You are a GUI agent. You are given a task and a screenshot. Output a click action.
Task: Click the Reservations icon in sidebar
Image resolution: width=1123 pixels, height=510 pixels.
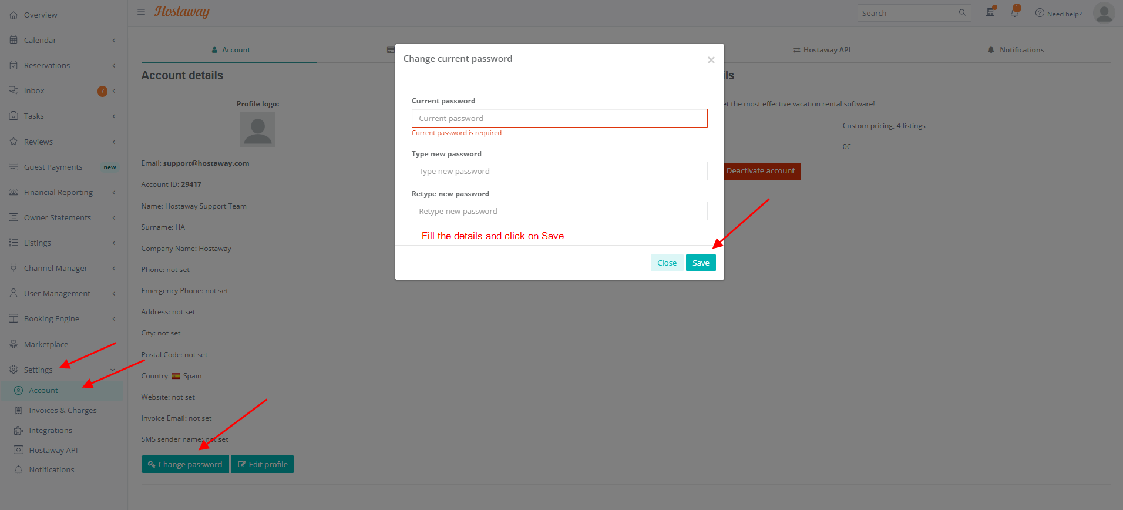pos(14,65)
